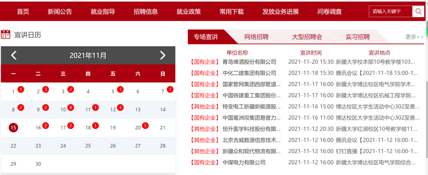Open 国家管网集团西部管道 listing
Image resolution: width=428 pixels, height=175 pixels.
252,84
